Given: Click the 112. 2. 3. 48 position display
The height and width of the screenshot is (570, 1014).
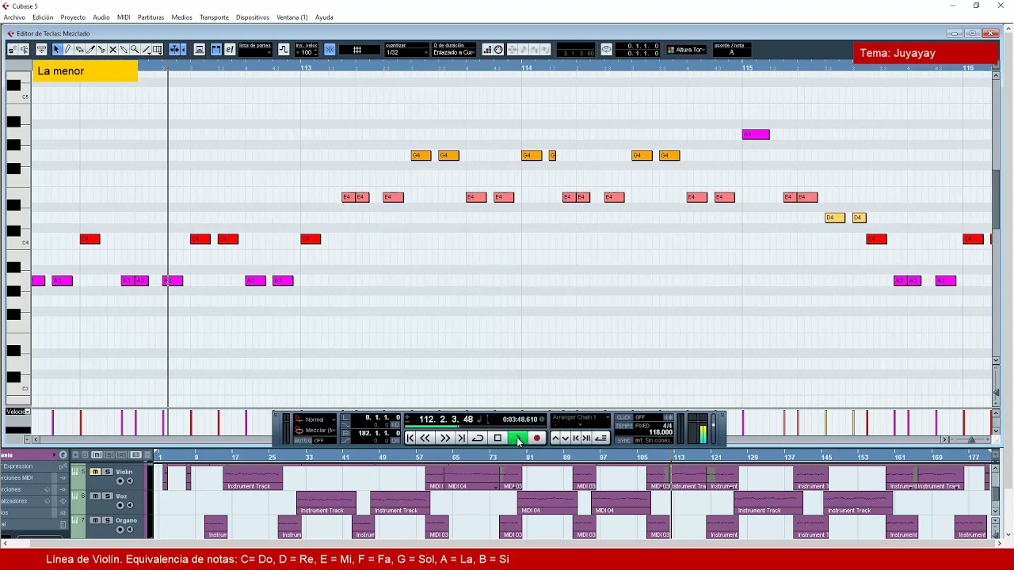Looking at the screenshot, I should point(446,420).
